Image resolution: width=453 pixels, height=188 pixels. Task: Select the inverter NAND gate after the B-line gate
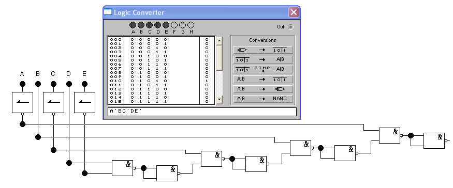tap(345, 153)
